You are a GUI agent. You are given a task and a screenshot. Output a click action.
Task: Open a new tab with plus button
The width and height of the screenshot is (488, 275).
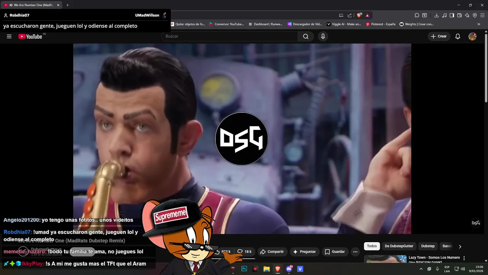click(x=67, y=5)
